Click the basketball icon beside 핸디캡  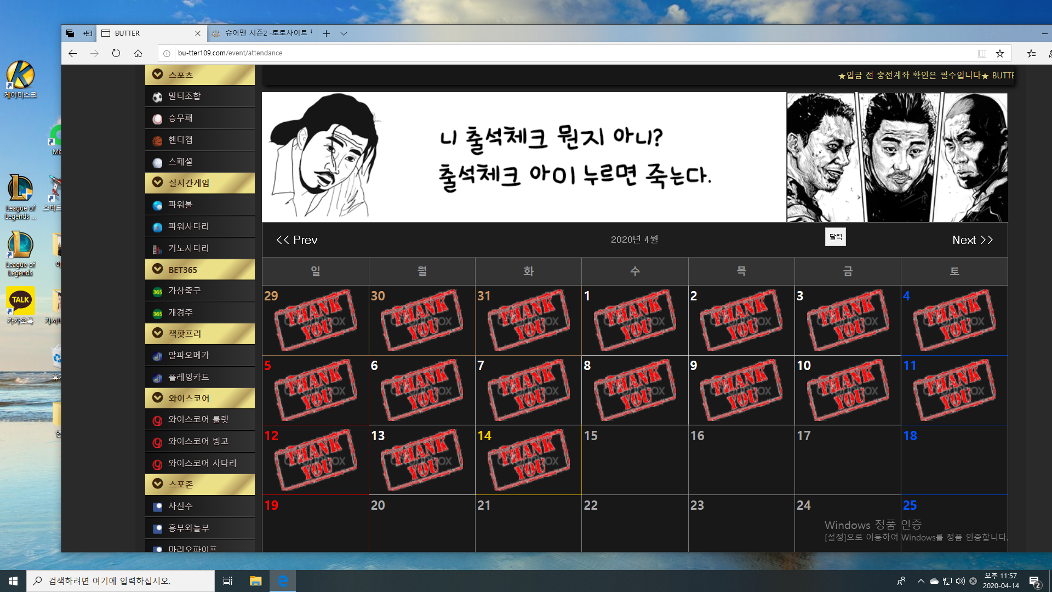tap(157, 141)
